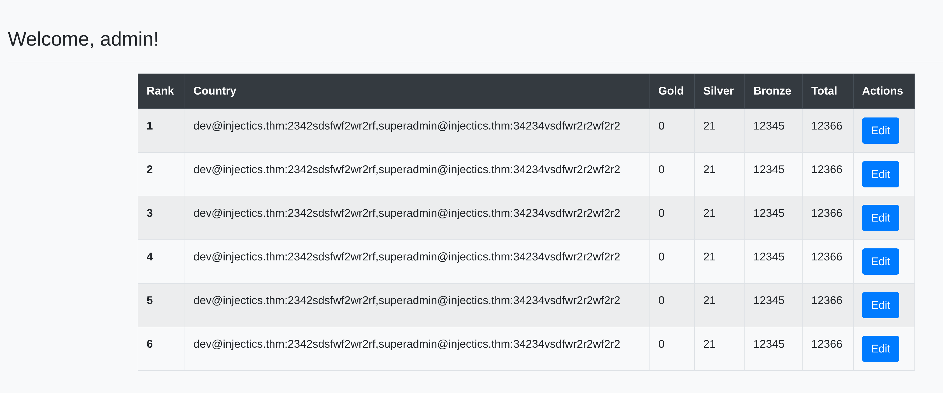The image size is (943, 393).
Task: Open Edit for the rank 3 row
Action: pos(880,218)
